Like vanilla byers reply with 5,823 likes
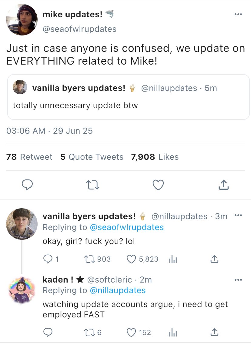 131,259
